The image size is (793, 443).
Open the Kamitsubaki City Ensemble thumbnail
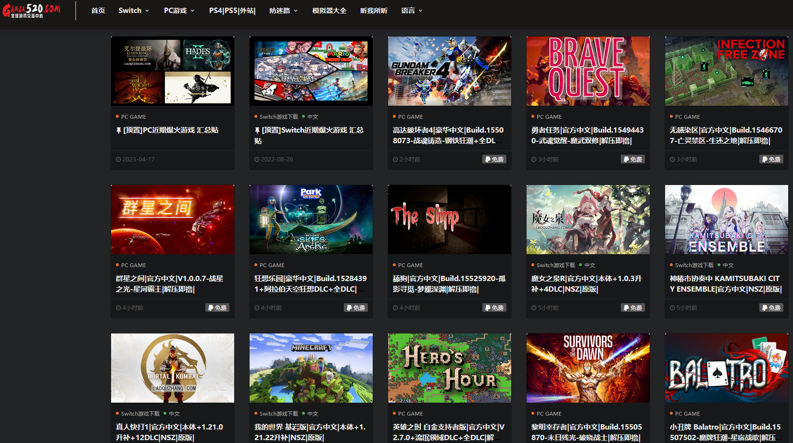[727, 220]
